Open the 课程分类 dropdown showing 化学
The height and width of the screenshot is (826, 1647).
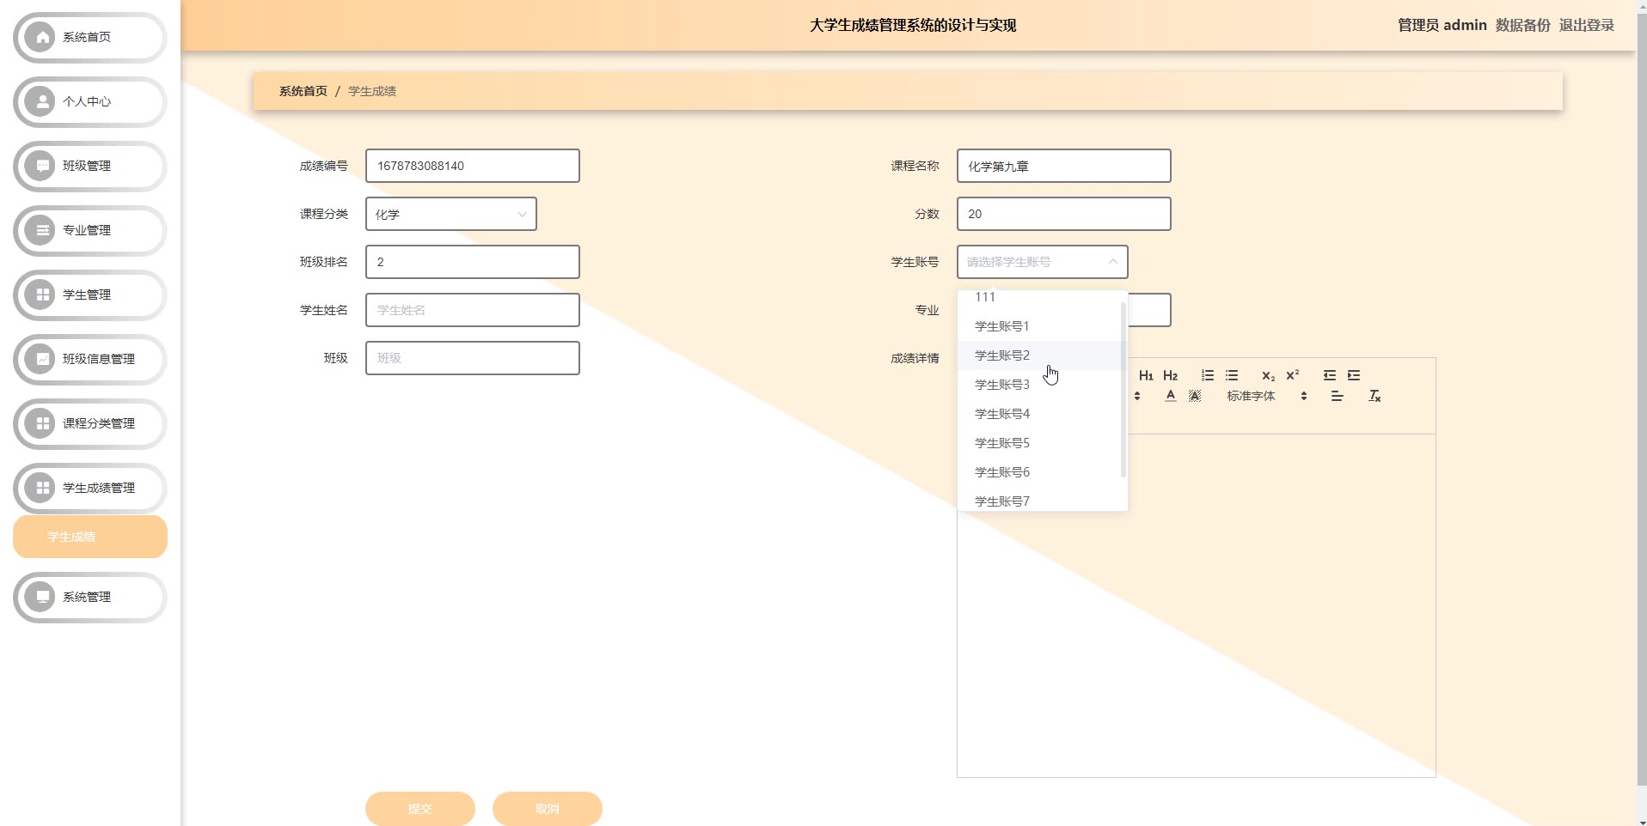451,214
